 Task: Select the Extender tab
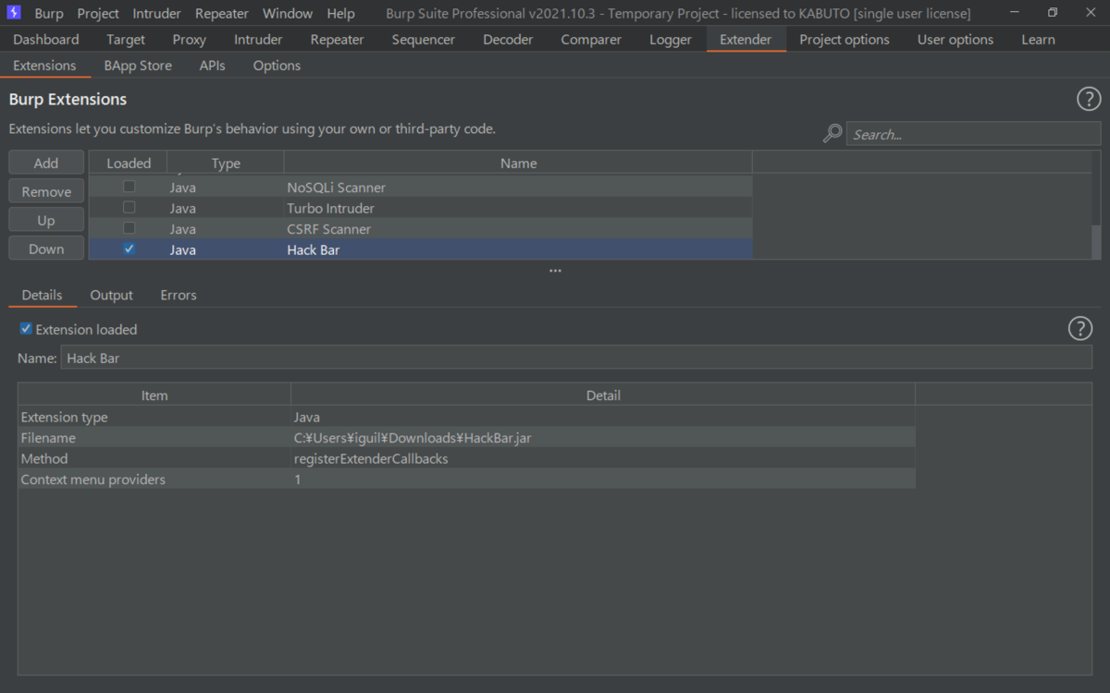[746, 40]
